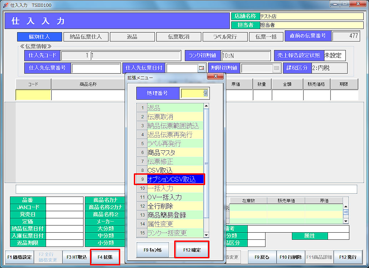
Task: Switch to the 納品伝票仕入 tab
Action: [x=86, y=37]
